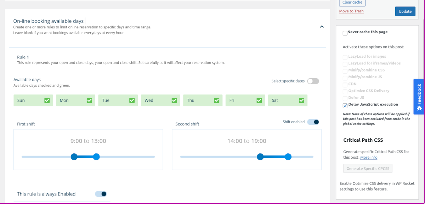Image resolution: width=425 pixels, height=204 pixels.
Task: Uncheck the Sat available day checkmark
Action: pos(302,100)
